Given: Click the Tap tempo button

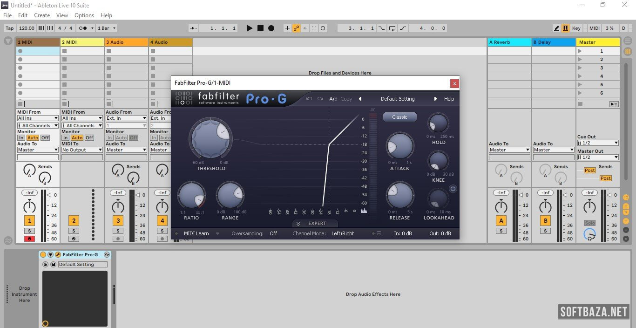Looking at the screenshot, I should pyautogui.click(x=9, y=28).
